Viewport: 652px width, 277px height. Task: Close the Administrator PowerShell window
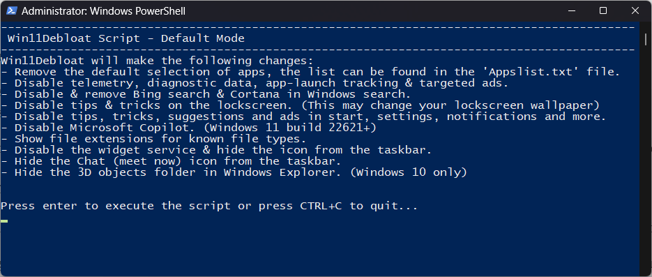click(x=635, y=10)
